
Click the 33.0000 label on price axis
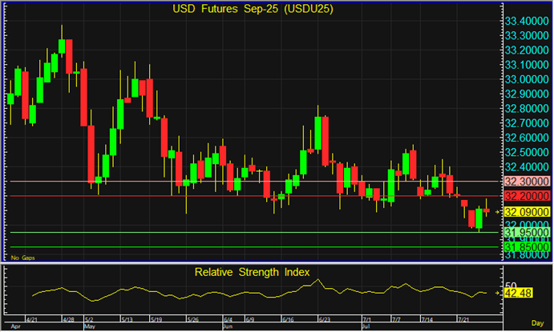(525, 79)
